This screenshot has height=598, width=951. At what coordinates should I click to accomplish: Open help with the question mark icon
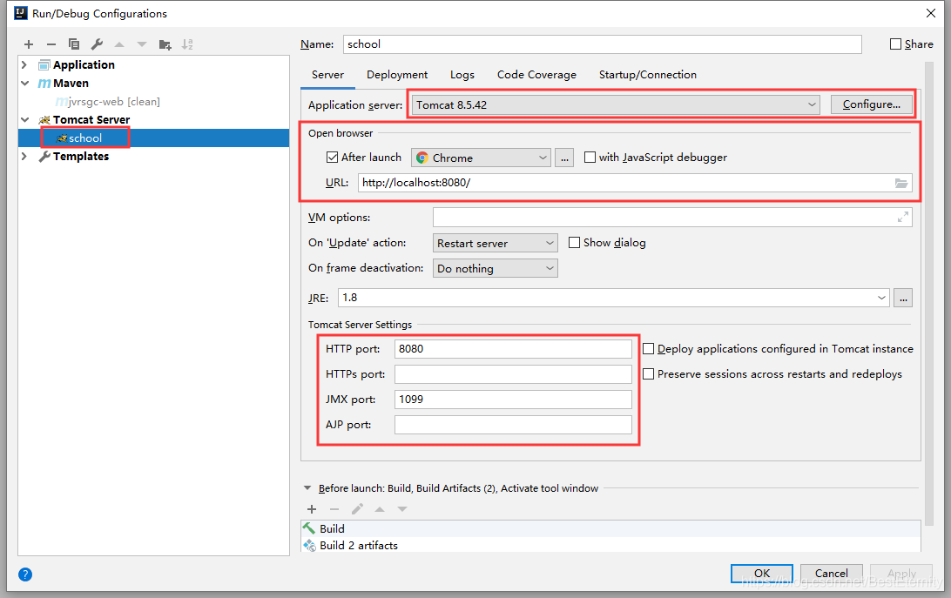tap(25, 574)
